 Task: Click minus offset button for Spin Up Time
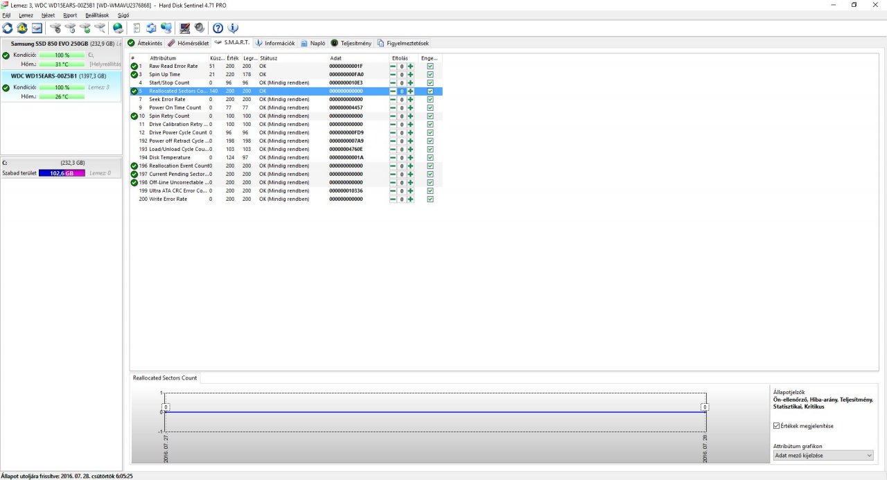pos(393,75)
